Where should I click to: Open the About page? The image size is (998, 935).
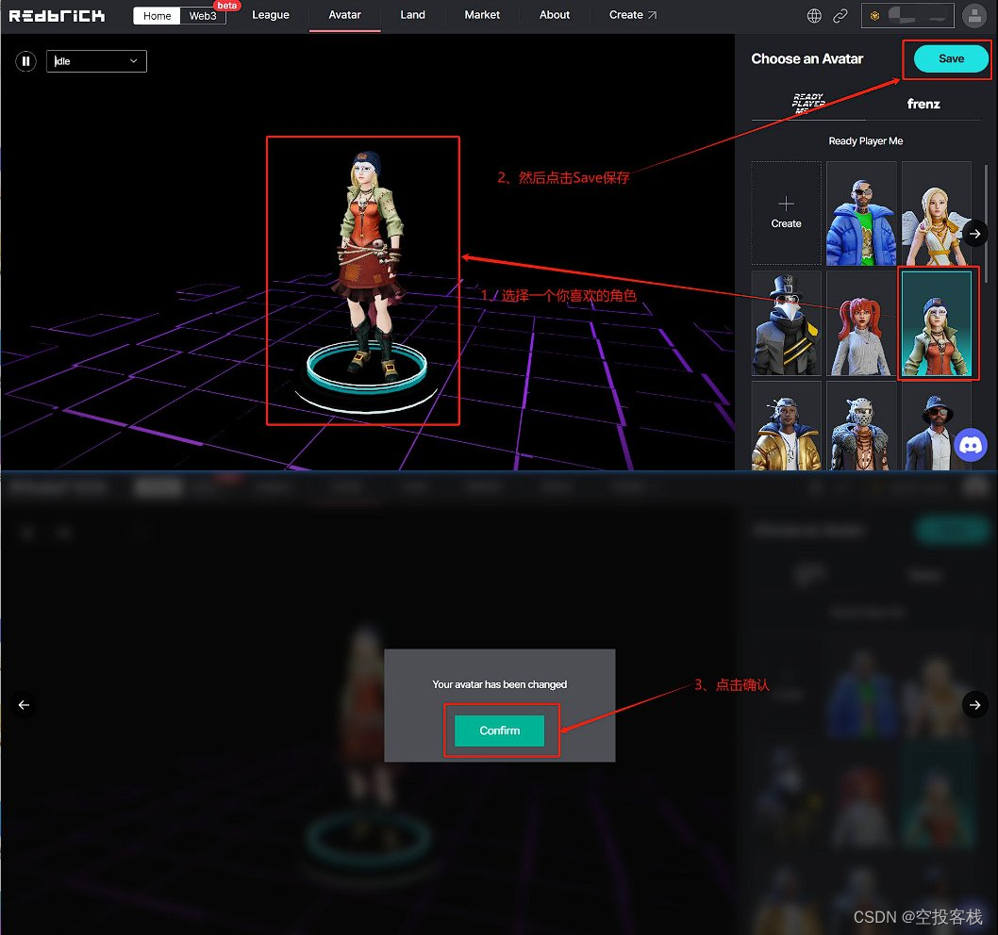coord(555,15)
